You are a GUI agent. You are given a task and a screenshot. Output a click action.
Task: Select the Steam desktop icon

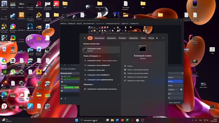pos(13,16)
